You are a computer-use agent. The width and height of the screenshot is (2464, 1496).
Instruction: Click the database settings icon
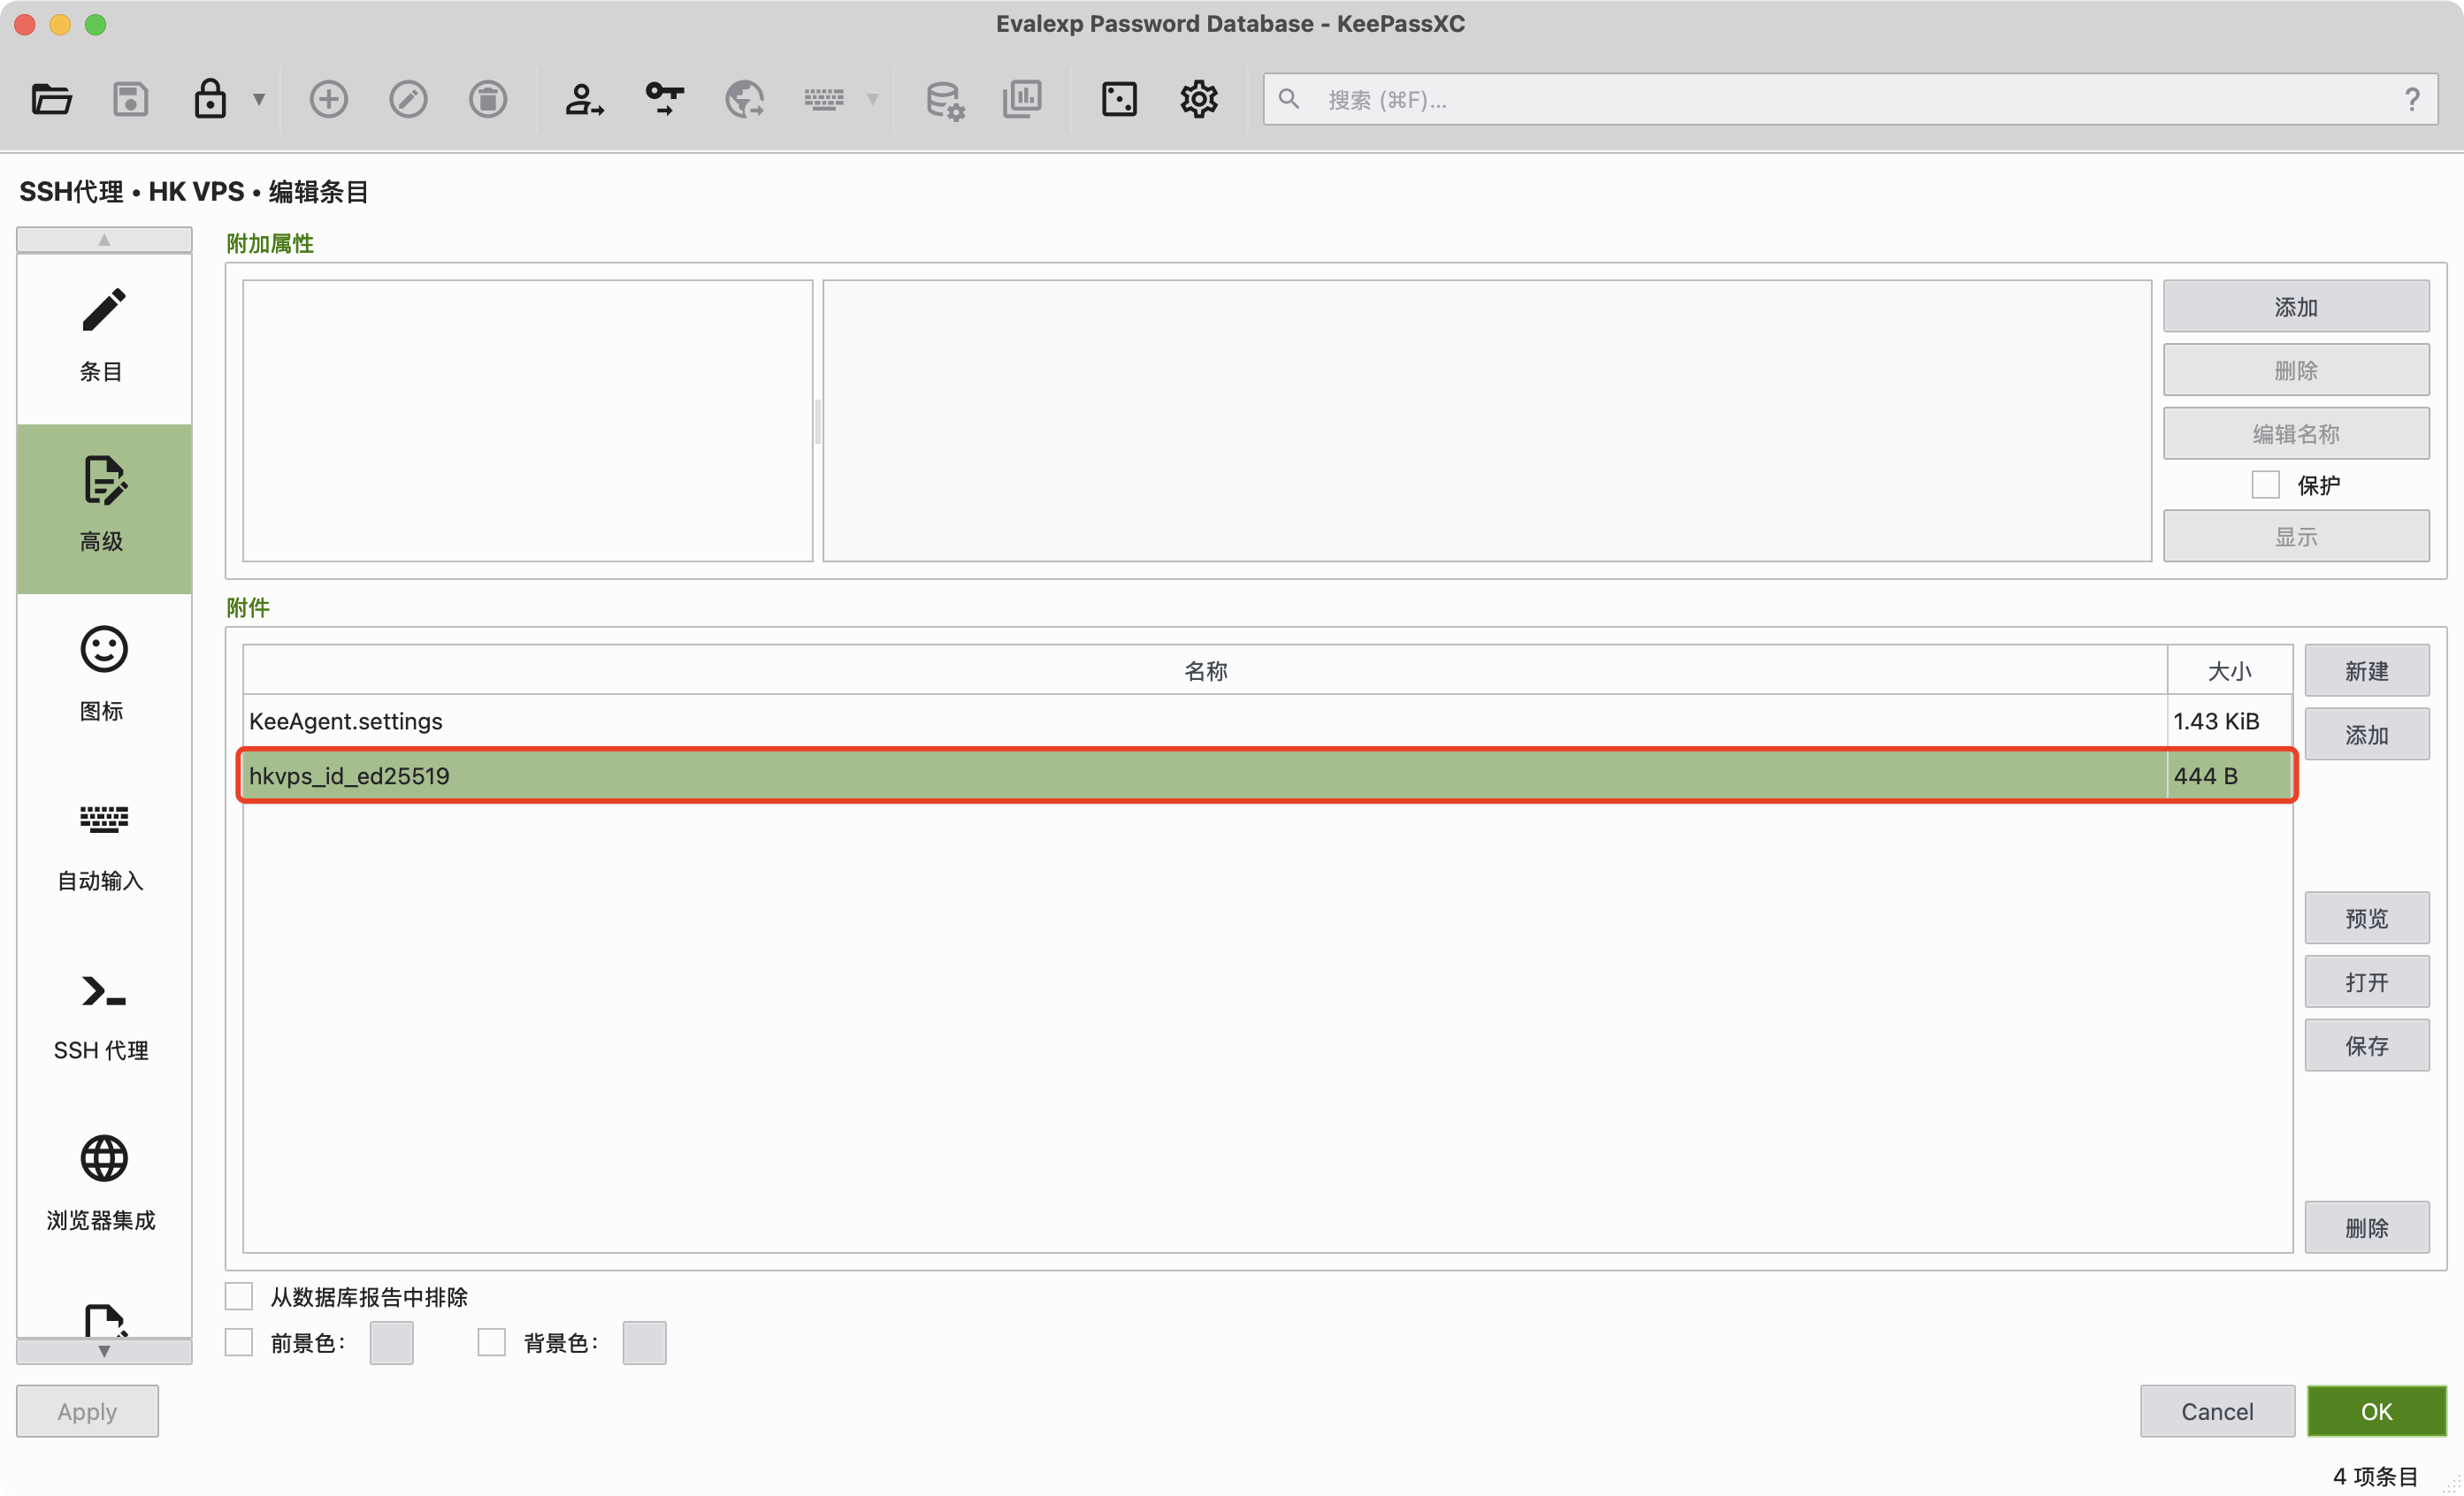(944, 99)
